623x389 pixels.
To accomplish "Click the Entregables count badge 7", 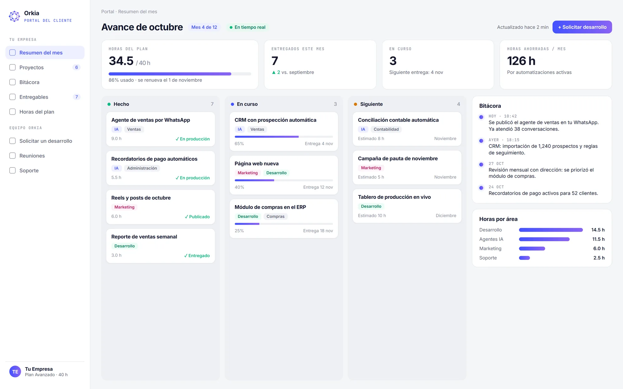I will click(x=76, y=97).
